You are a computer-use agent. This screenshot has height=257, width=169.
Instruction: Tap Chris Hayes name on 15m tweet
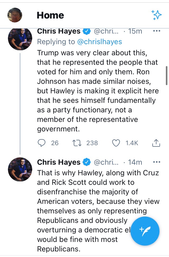tap(59, 31)
